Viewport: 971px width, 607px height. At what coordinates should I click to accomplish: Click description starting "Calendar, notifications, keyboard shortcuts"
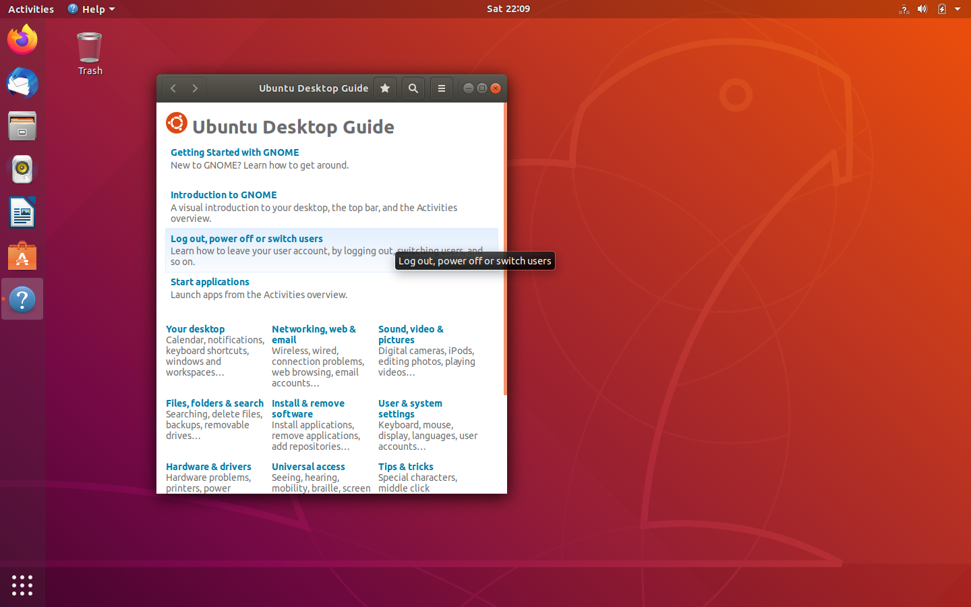click(x=215, y=356)
